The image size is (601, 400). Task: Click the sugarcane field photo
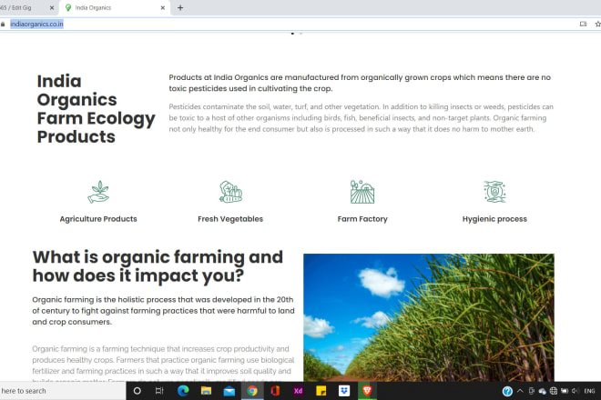[x=429, y=317]
